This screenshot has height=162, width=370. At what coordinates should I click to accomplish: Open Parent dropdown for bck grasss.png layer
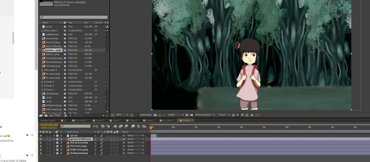pyautogui.click(x=136, y=143)
